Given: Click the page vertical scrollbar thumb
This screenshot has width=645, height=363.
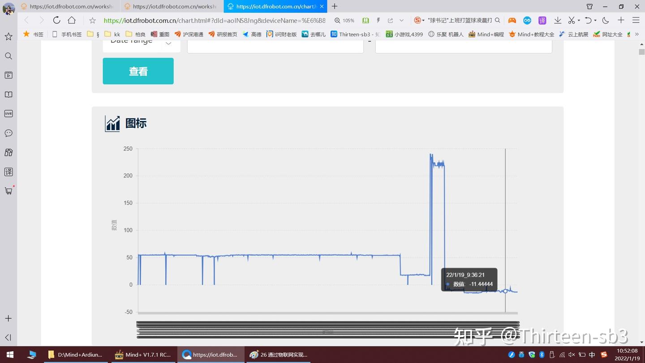Looking at the screenshot, I should tap(641, 52).
